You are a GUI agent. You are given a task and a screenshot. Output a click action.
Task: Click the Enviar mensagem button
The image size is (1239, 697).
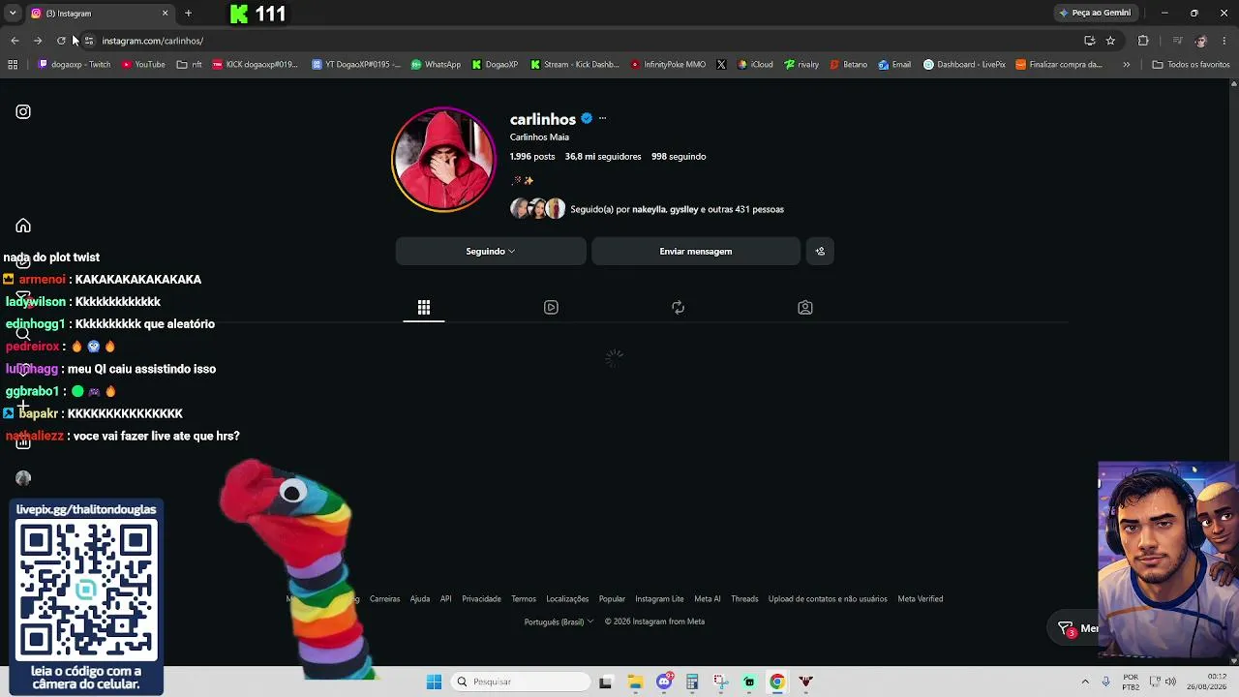click(x=696, y=252)
